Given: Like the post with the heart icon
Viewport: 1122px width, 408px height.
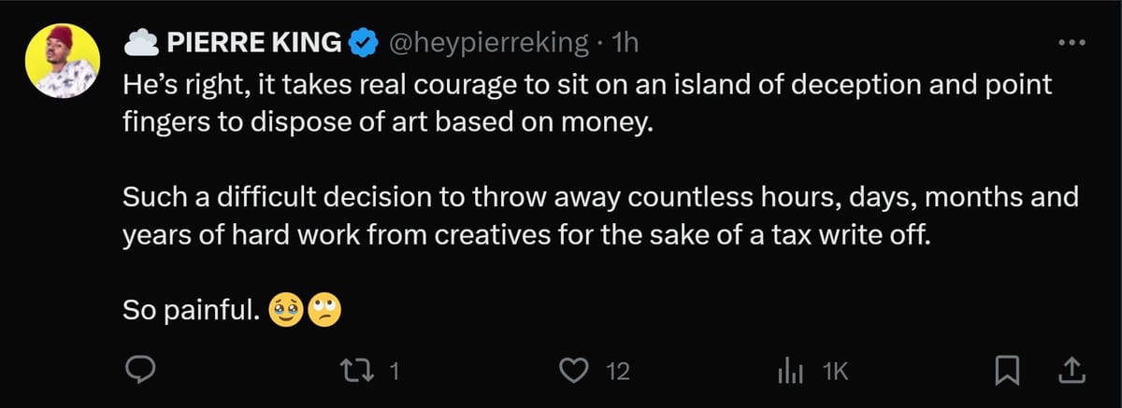Looking at the screenshot, I should [571, 372].
